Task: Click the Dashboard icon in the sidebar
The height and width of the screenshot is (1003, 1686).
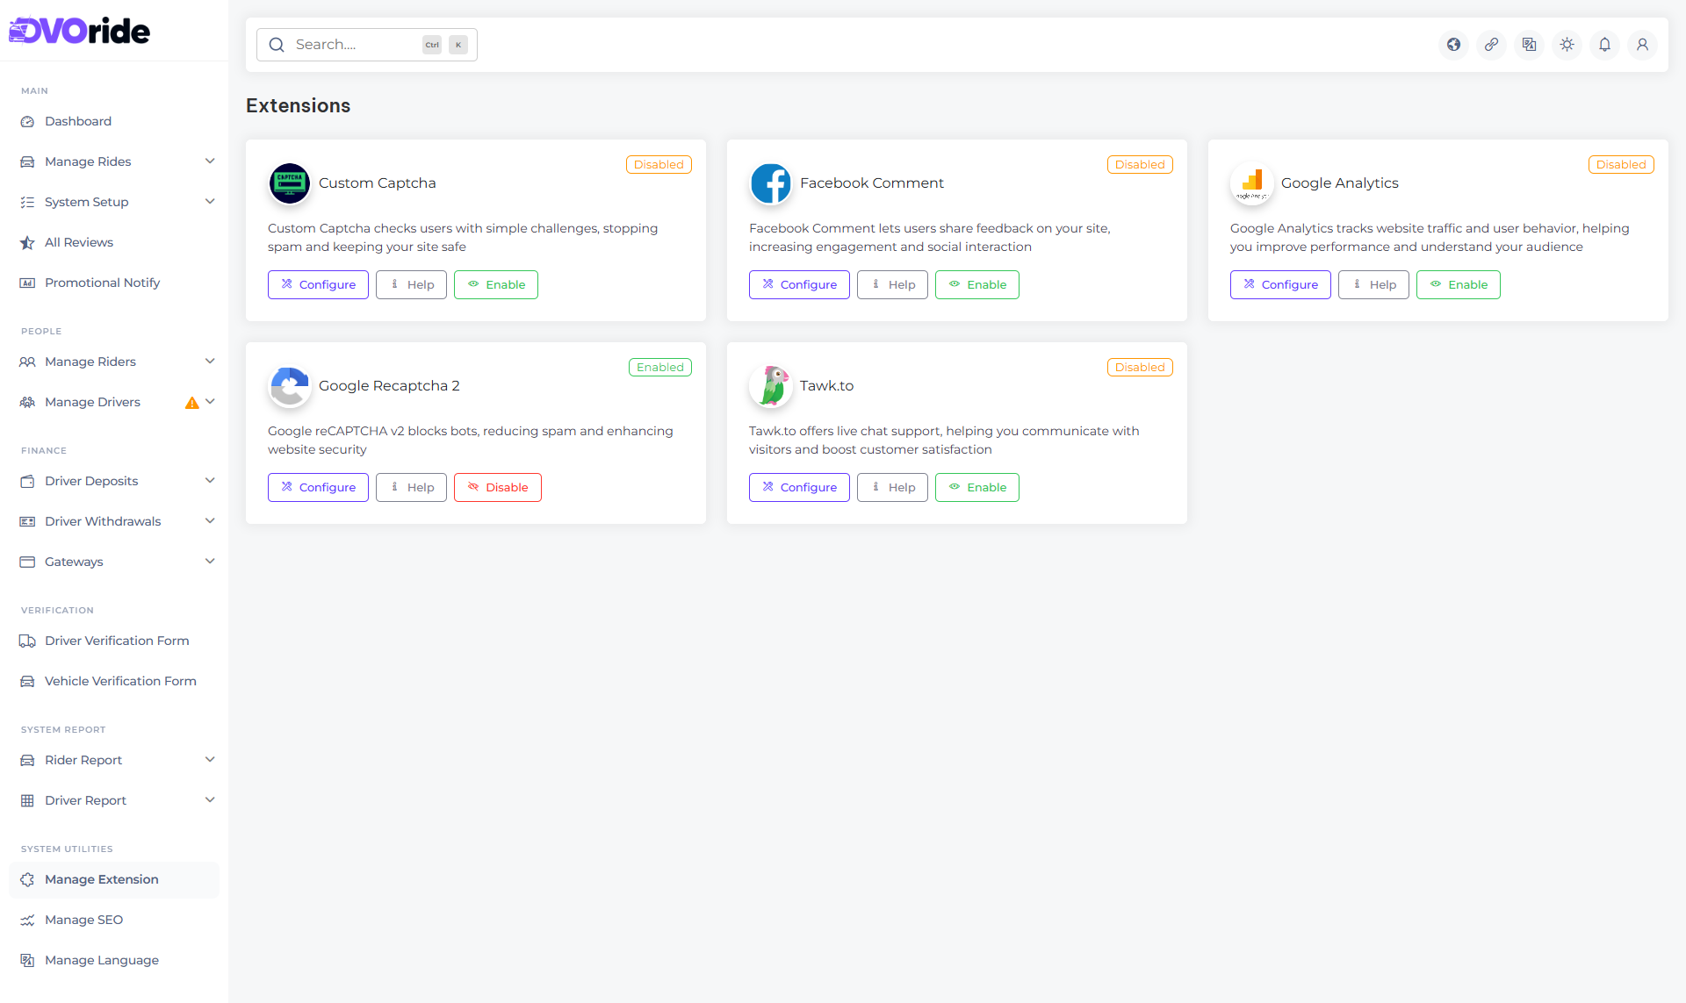Action: pyautogui.click(x=27, y=121)
